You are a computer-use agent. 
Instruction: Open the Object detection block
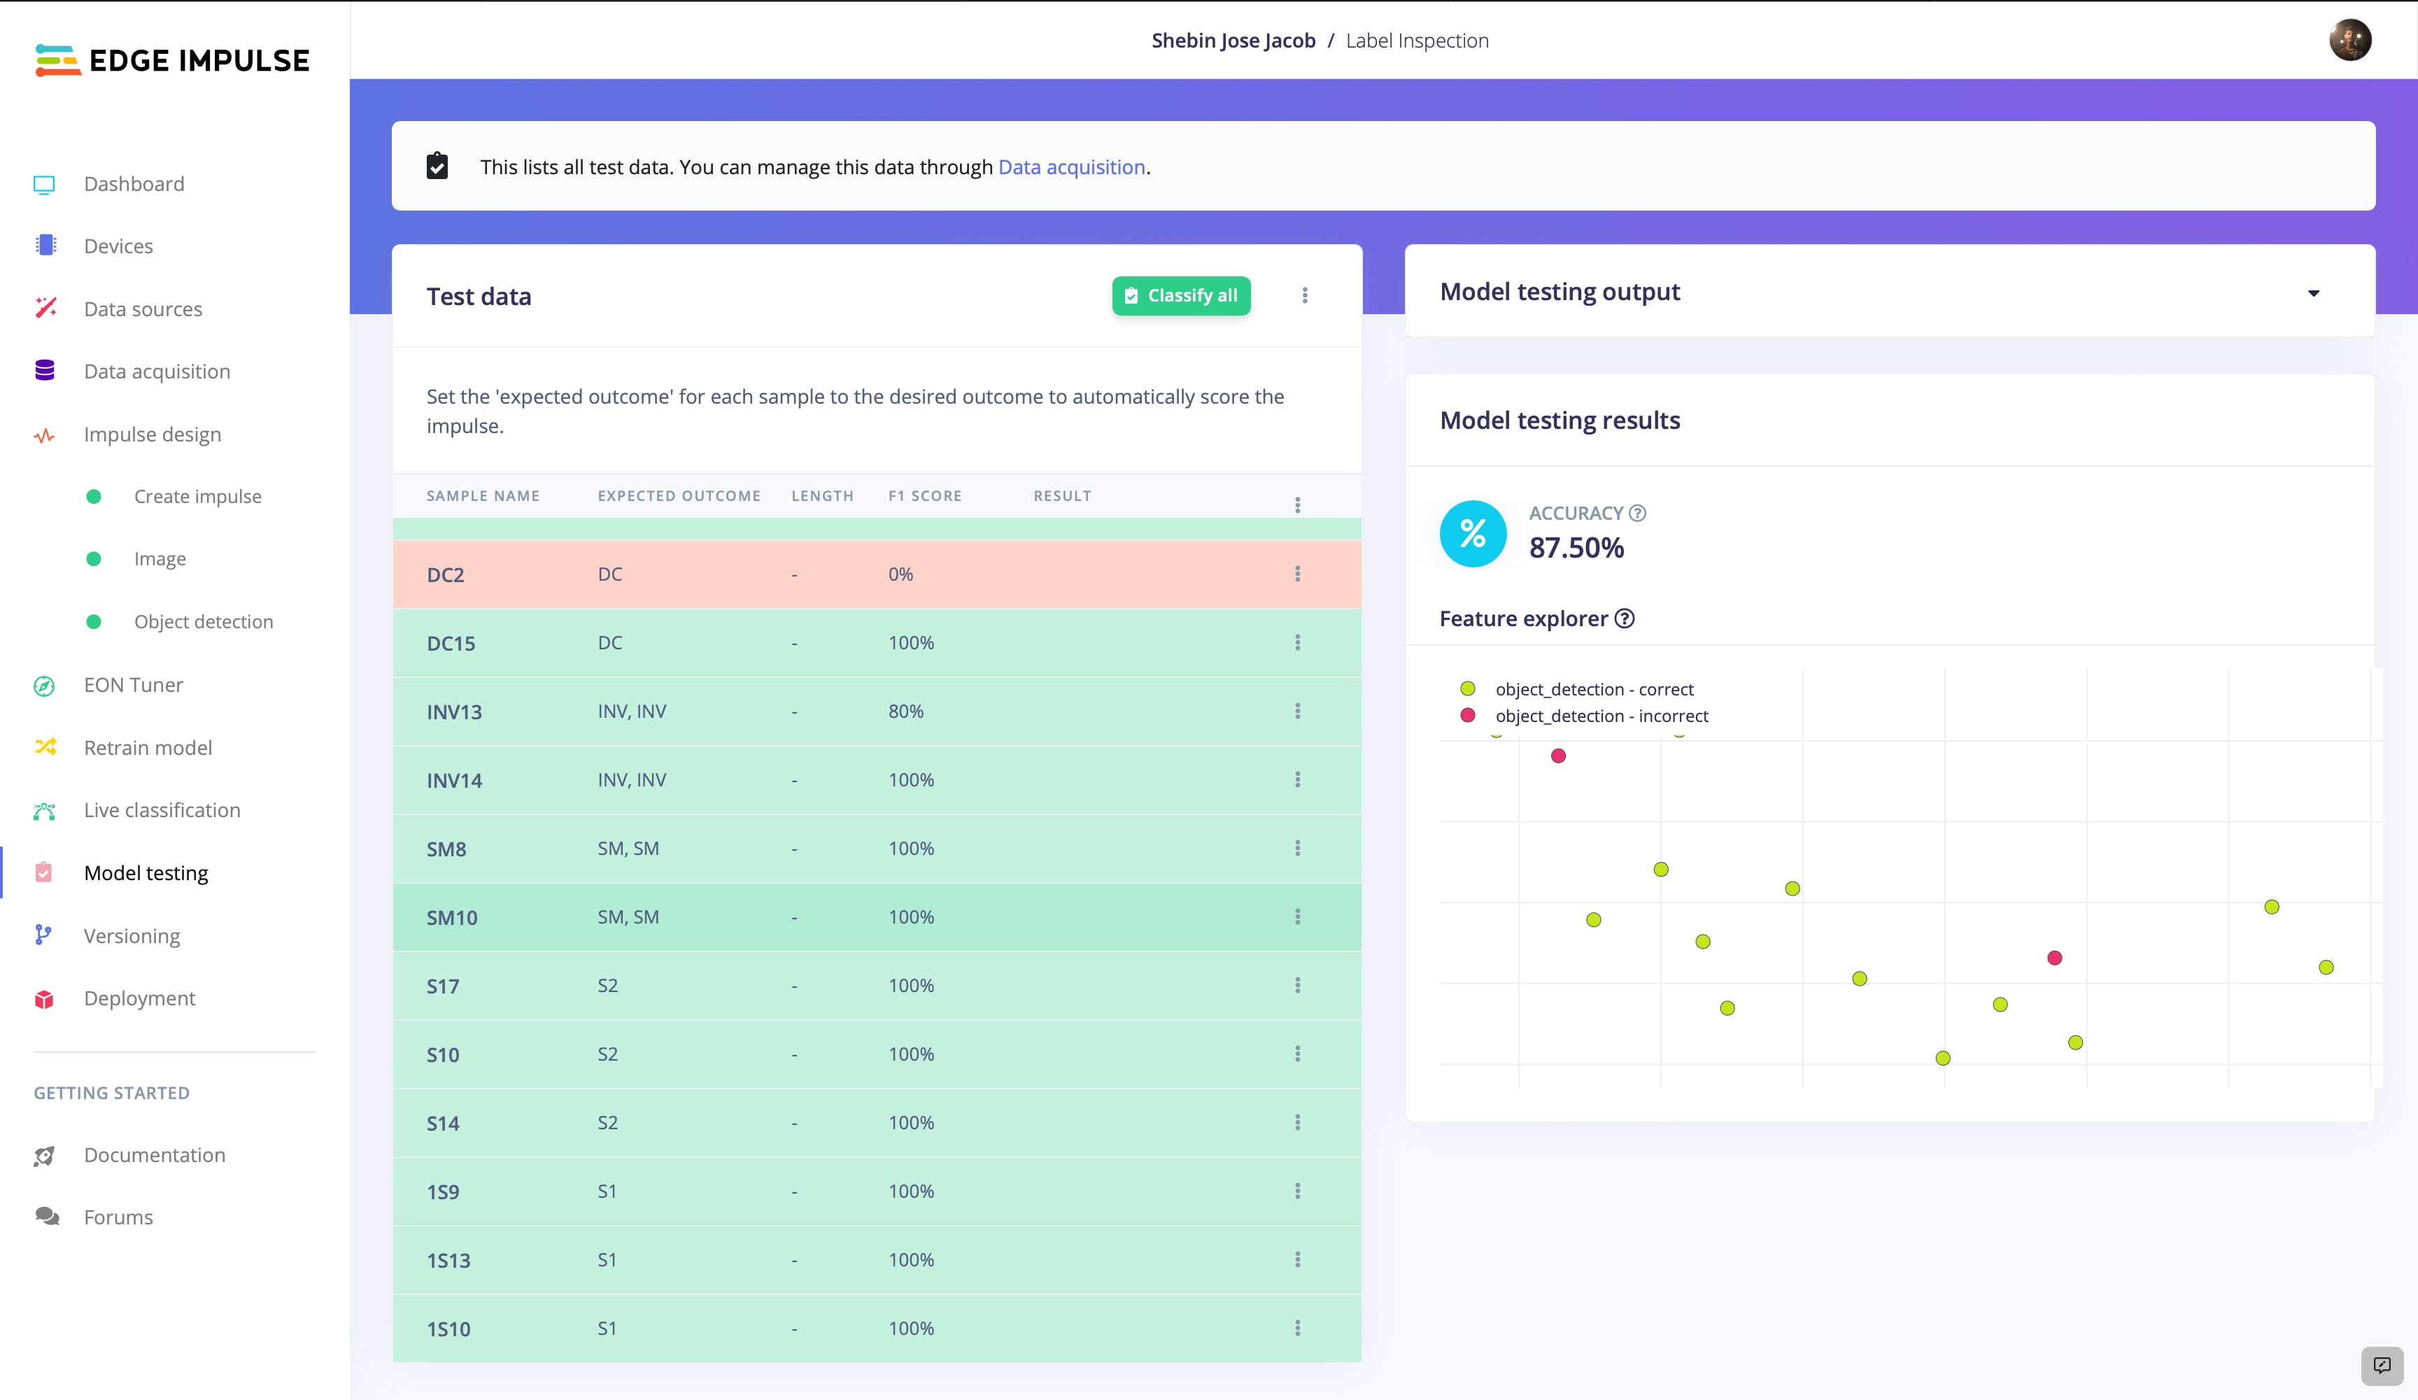pyautogui.click(x=204, y=622)
